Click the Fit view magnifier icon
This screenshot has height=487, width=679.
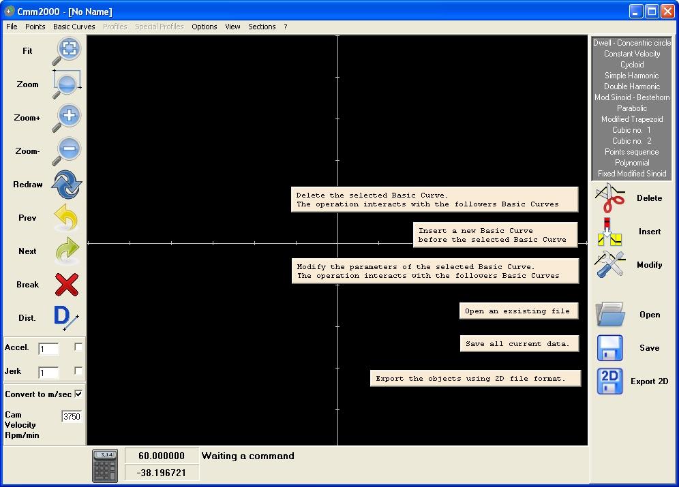coord(67,51)
